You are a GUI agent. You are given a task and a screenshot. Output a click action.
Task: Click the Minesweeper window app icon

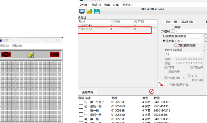1,40
